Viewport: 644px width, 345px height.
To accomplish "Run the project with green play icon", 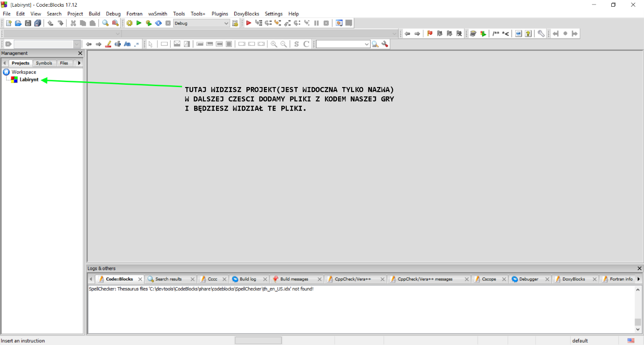I will (x=139, y=23).
